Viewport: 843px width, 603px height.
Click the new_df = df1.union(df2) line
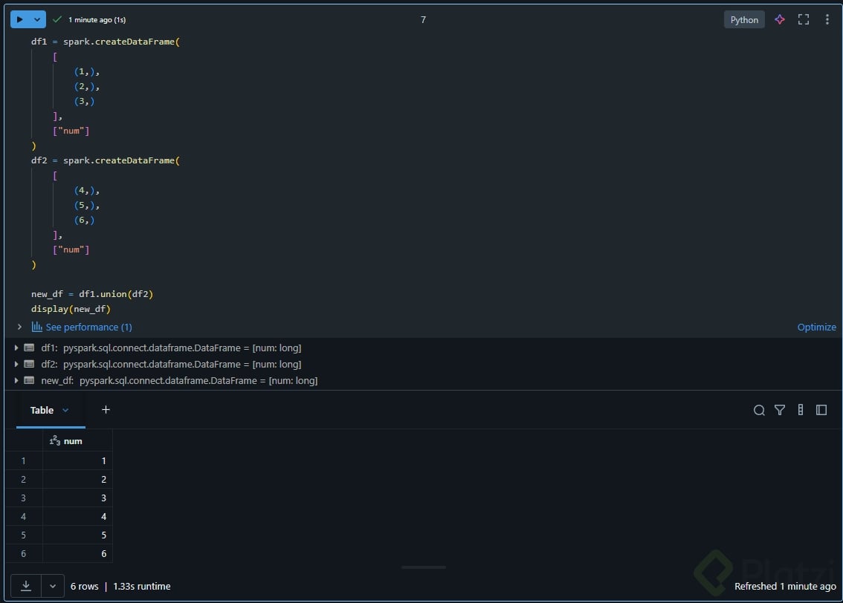tap(92, 294)
